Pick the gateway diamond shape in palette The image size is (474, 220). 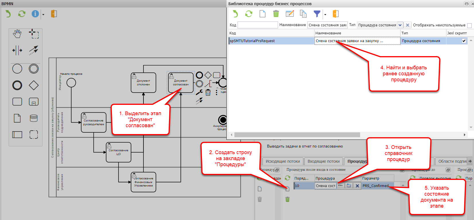pos(34,85)
